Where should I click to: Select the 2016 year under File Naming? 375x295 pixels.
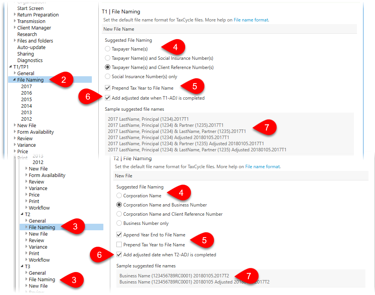click(x=26, y=93)
